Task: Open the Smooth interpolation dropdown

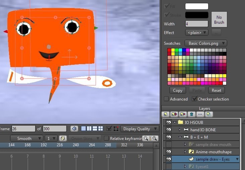Action: [27, 138]
